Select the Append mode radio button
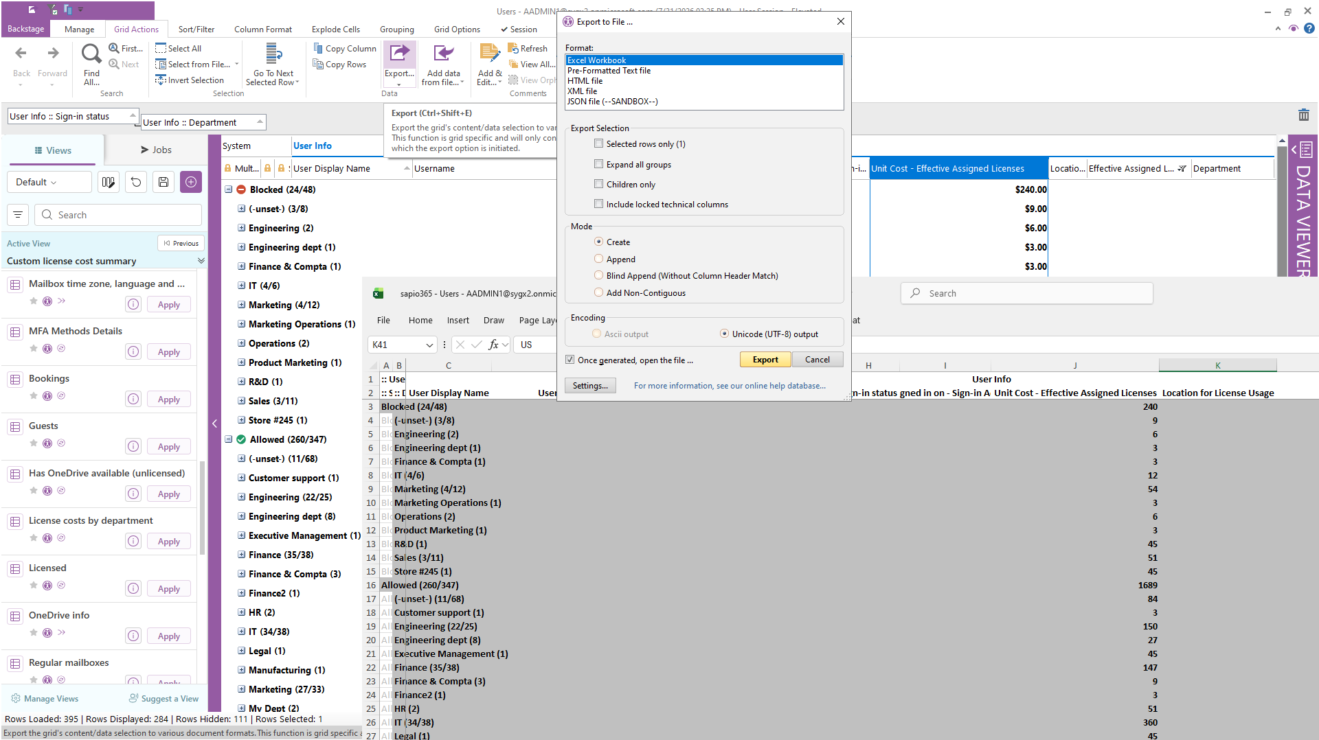Image resolution: width=1319 pixels, height=740 pixels. point(598,259)
